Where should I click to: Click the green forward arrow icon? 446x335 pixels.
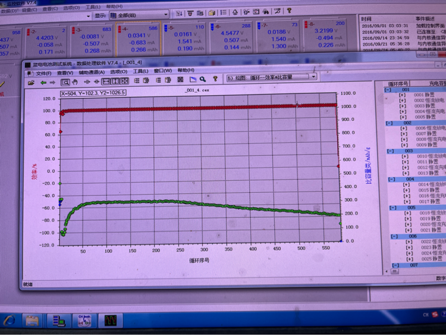coord(52,83)
